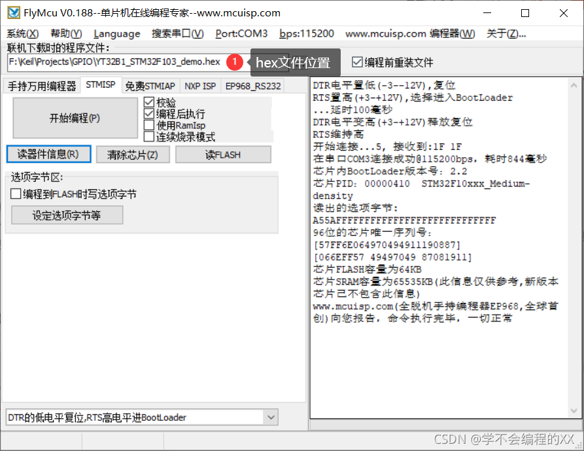Image resolution: width=584 pixels, height=451 pixels.
Task: Switch to STMISP tab
Action: click(101, 85)
